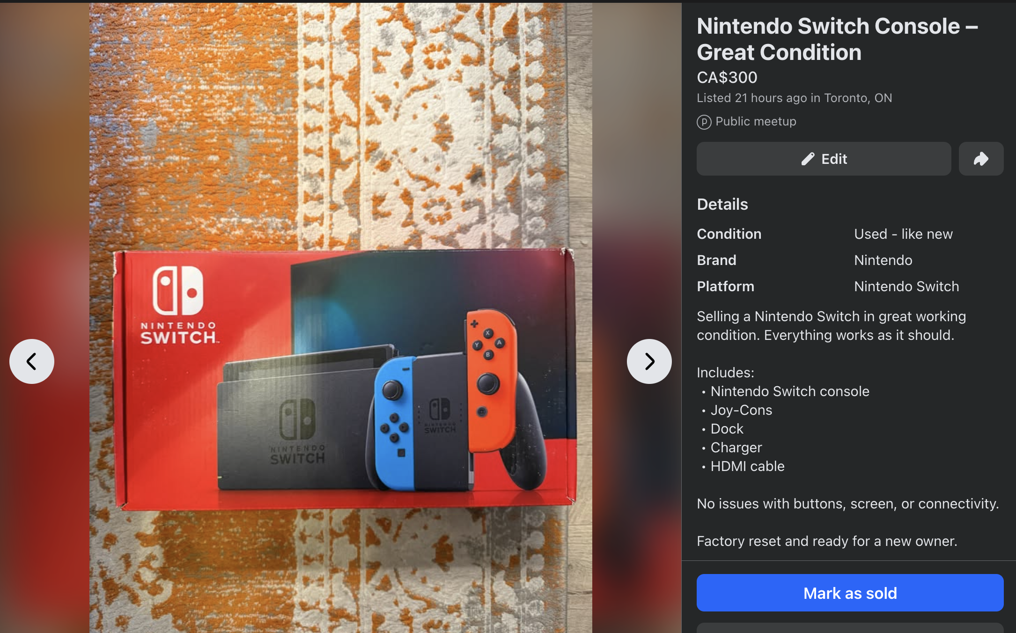
Task: Click the Nintendo Switch box photo
Action: pyautogui.click(x=344, y=379)
